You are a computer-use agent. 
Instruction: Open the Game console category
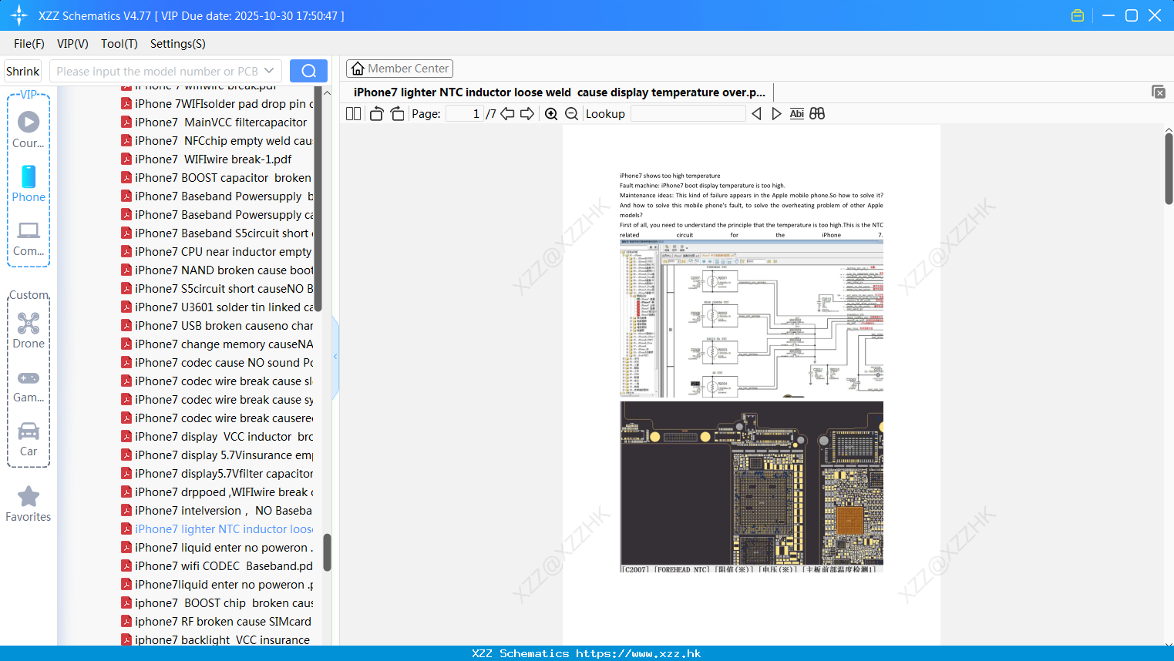coord(29,386)
